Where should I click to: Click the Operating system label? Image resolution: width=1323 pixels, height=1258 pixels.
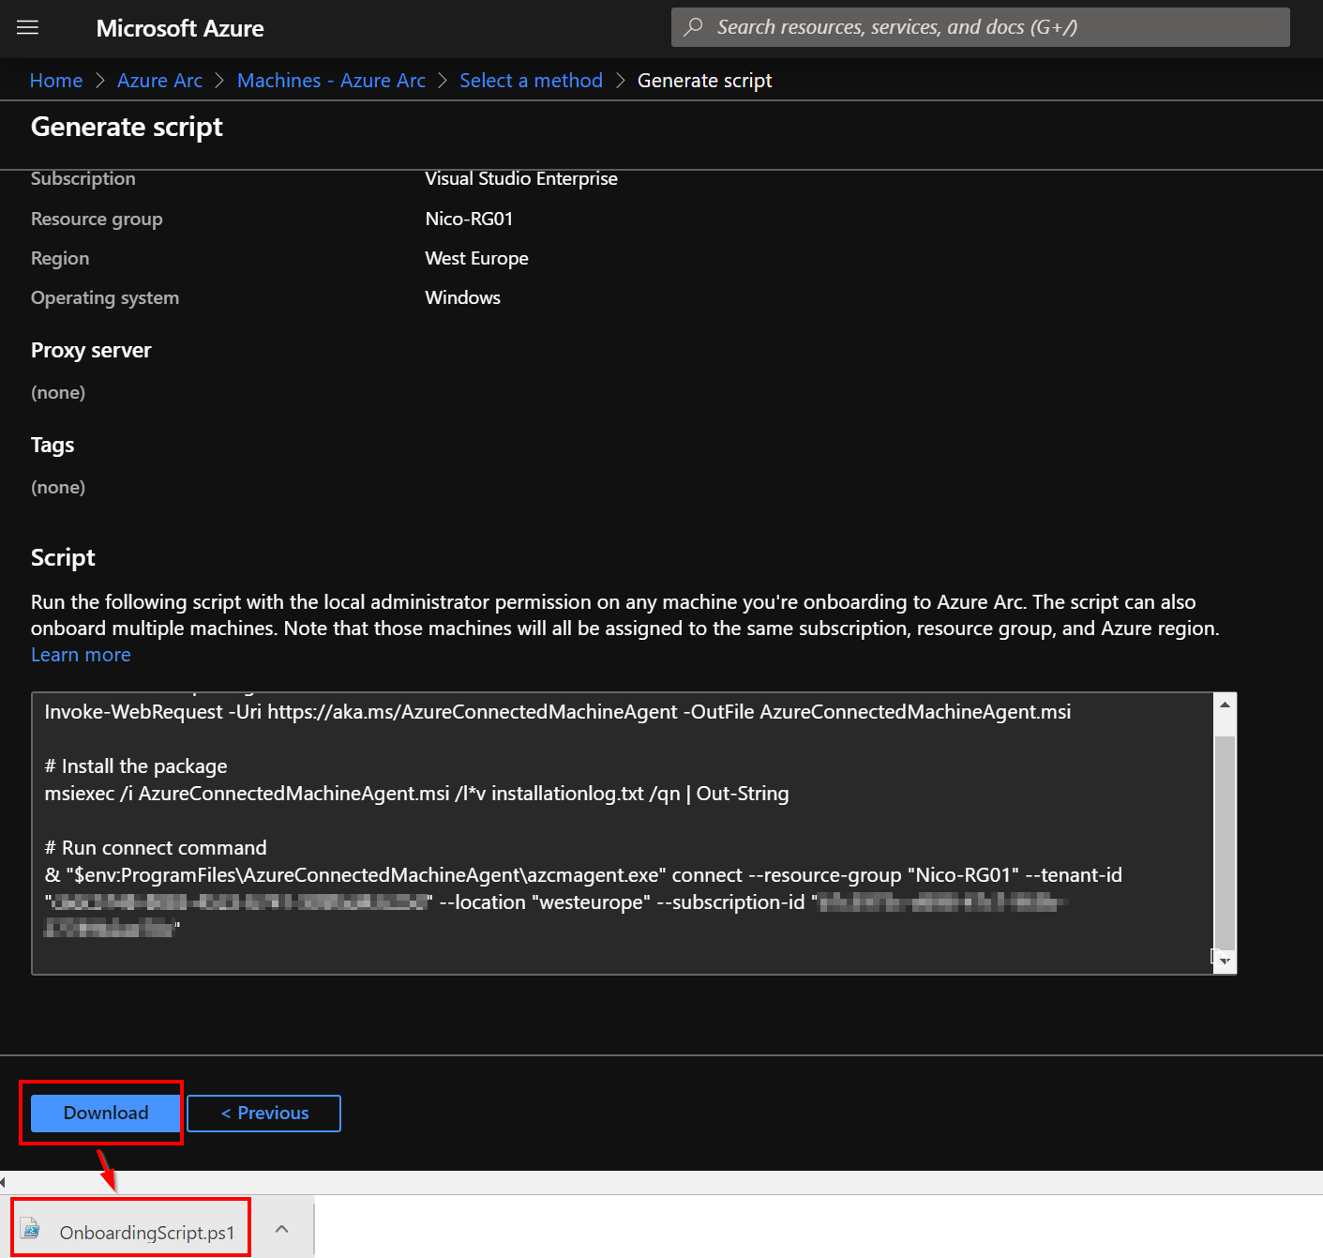[105, 297]
